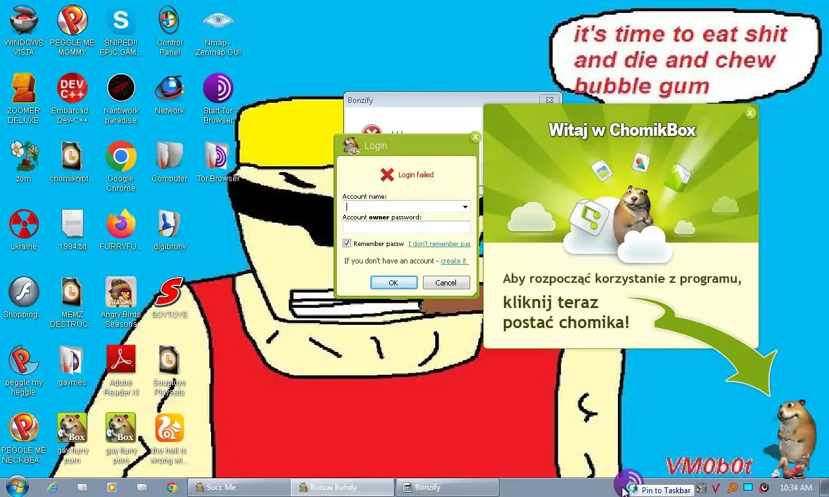The height and width of the screenshot is (497, 829).
Task: Open the chomikrypt... desktop icon
Action: point(73,162)
